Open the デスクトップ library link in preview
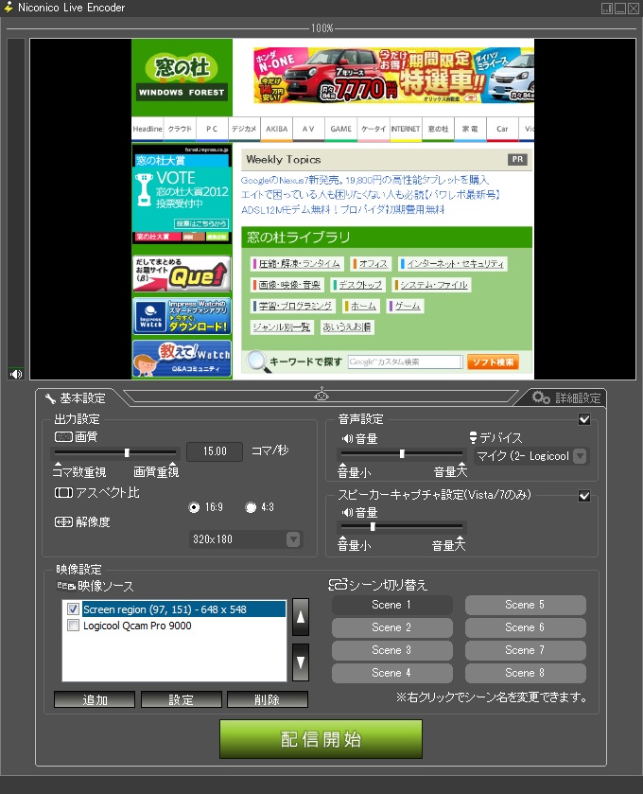Viewport: 643px width, 794px height. (x=359, y=285)
